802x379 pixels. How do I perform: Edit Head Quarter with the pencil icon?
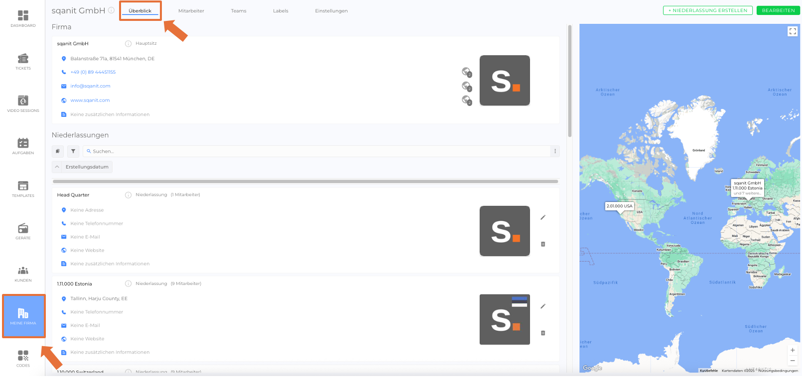pos(543,217)
